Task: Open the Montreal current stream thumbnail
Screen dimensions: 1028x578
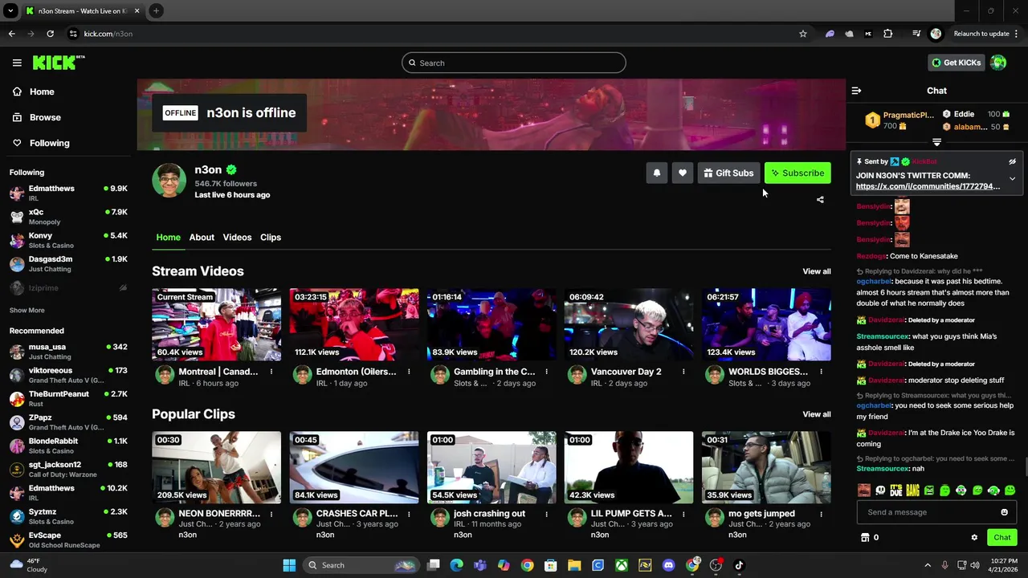Action: (217, 324)
